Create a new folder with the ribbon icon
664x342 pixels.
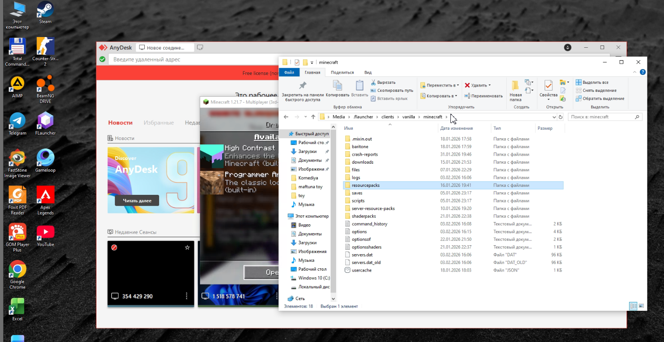(x=515, y=86)
